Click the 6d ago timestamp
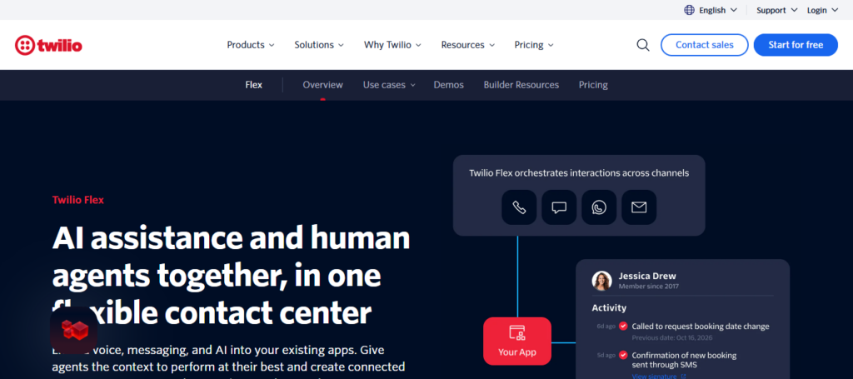Screen dimensions: 853x379 [x=606, y=327]
